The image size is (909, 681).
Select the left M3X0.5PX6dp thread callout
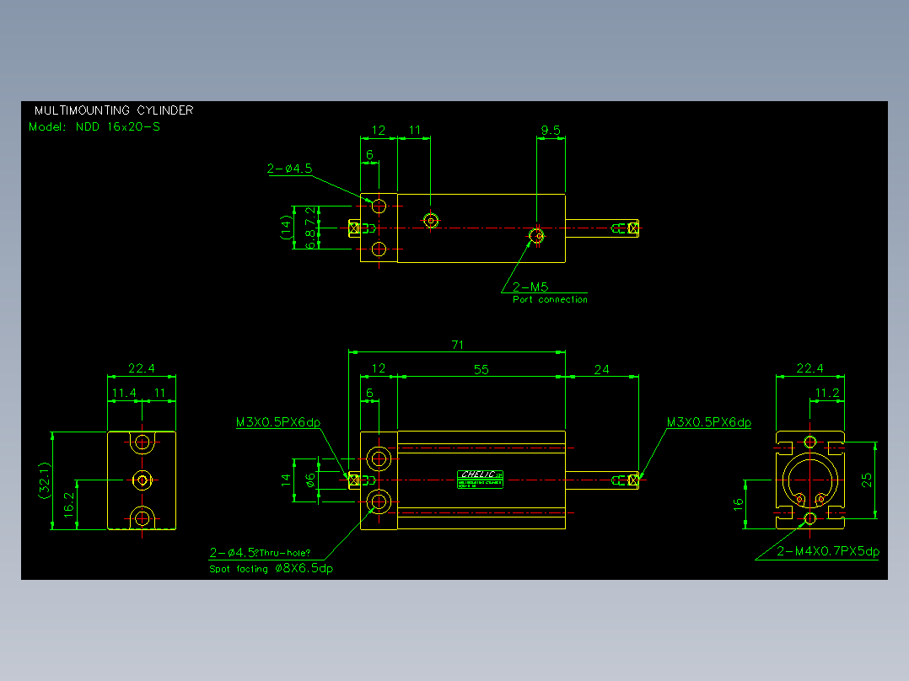(278, 422)
